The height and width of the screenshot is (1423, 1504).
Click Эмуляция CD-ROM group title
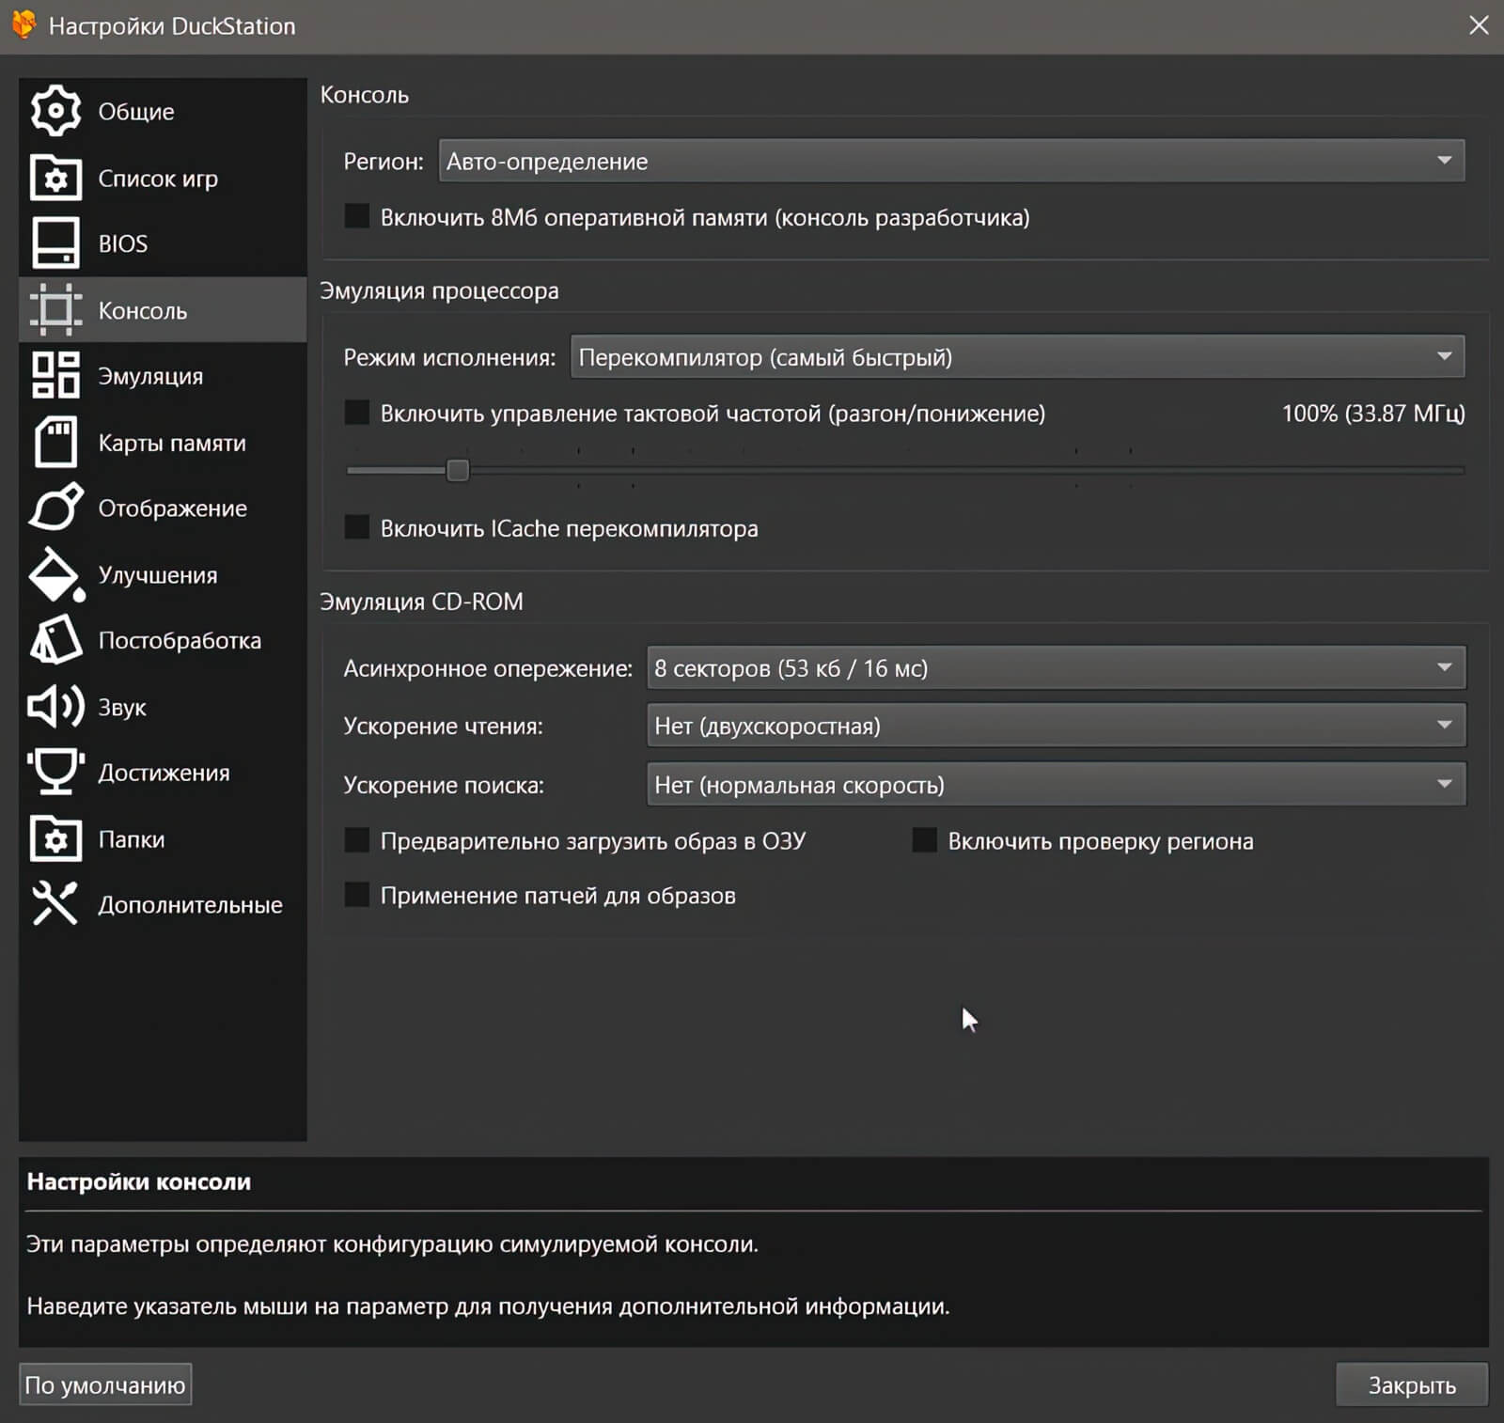pyautogui.click(x=421, y=602)
